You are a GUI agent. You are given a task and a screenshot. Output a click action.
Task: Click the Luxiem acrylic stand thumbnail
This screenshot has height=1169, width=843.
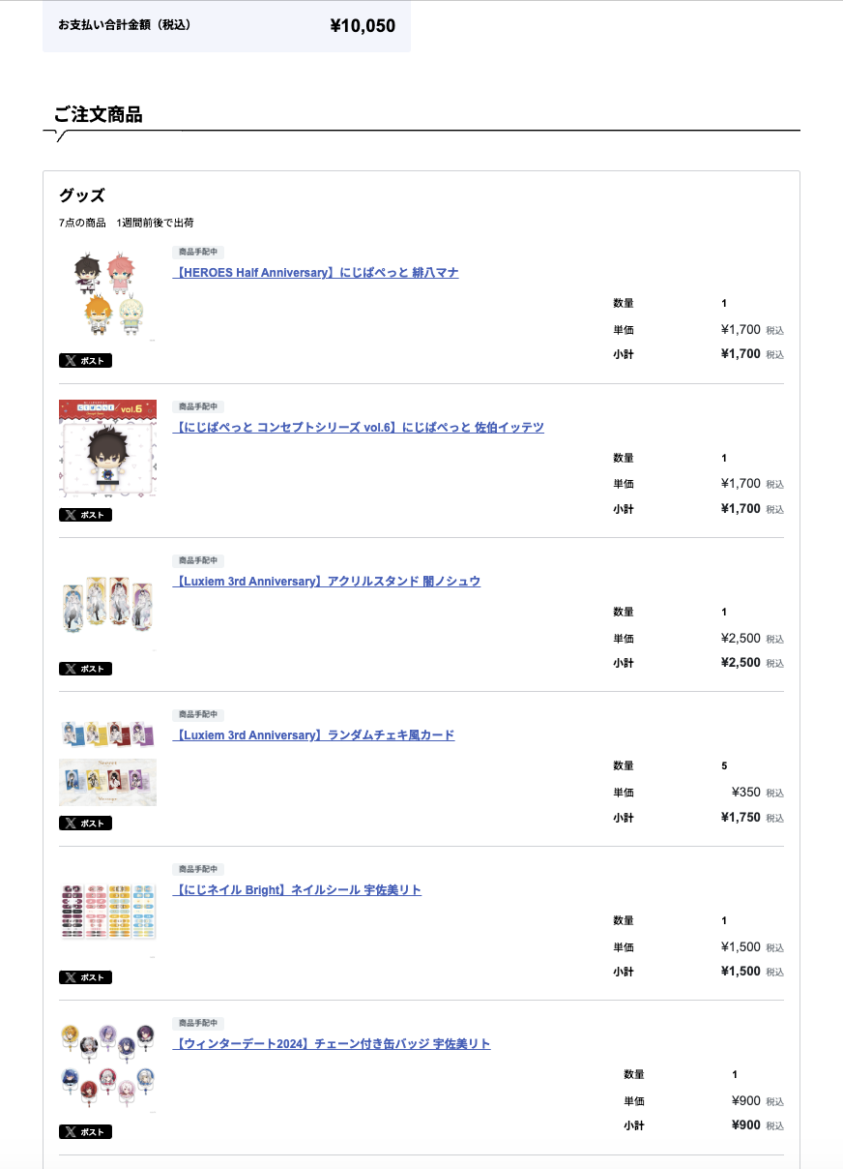(x=107, y=603)
